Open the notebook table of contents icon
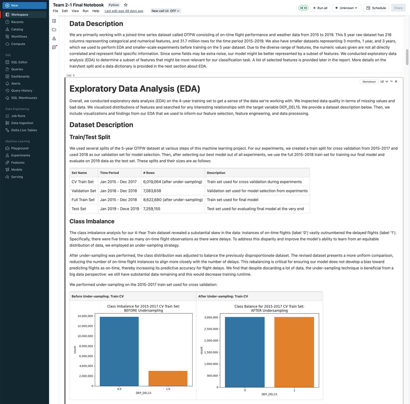The image size is (410, 404). point(54,21)
